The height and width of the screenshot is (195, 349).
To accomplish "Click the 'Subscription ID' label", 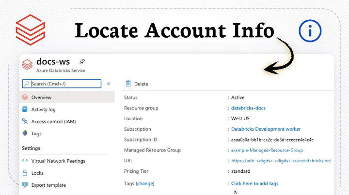I will click(x=141, y=139).
